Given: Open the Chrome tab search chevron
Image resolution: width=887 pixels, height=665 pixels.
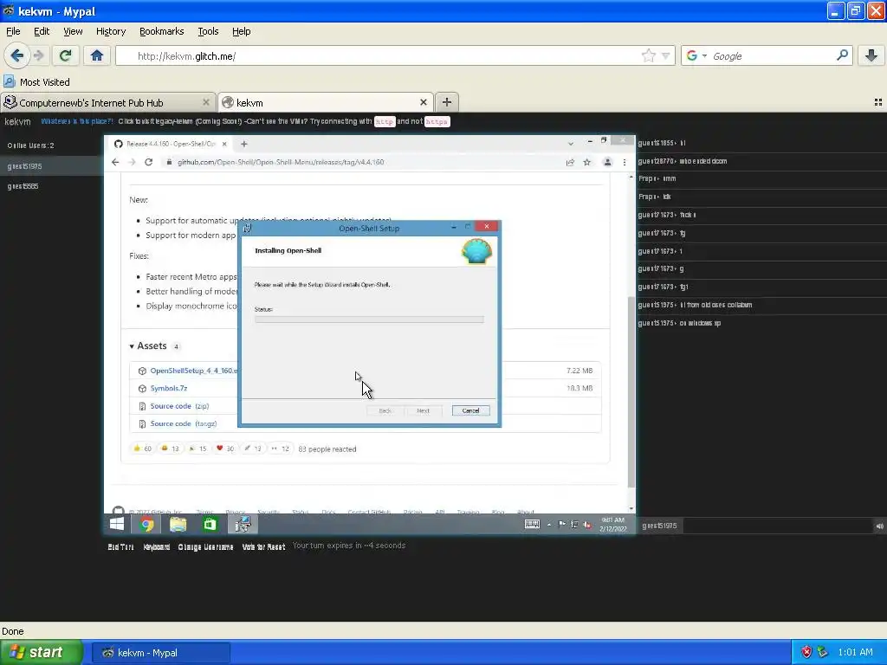Looking at the screenshot, I should coord(570,144).
